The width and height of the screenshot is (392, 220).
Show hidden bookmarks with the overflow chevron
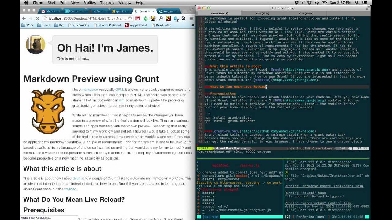pos(193,25)
